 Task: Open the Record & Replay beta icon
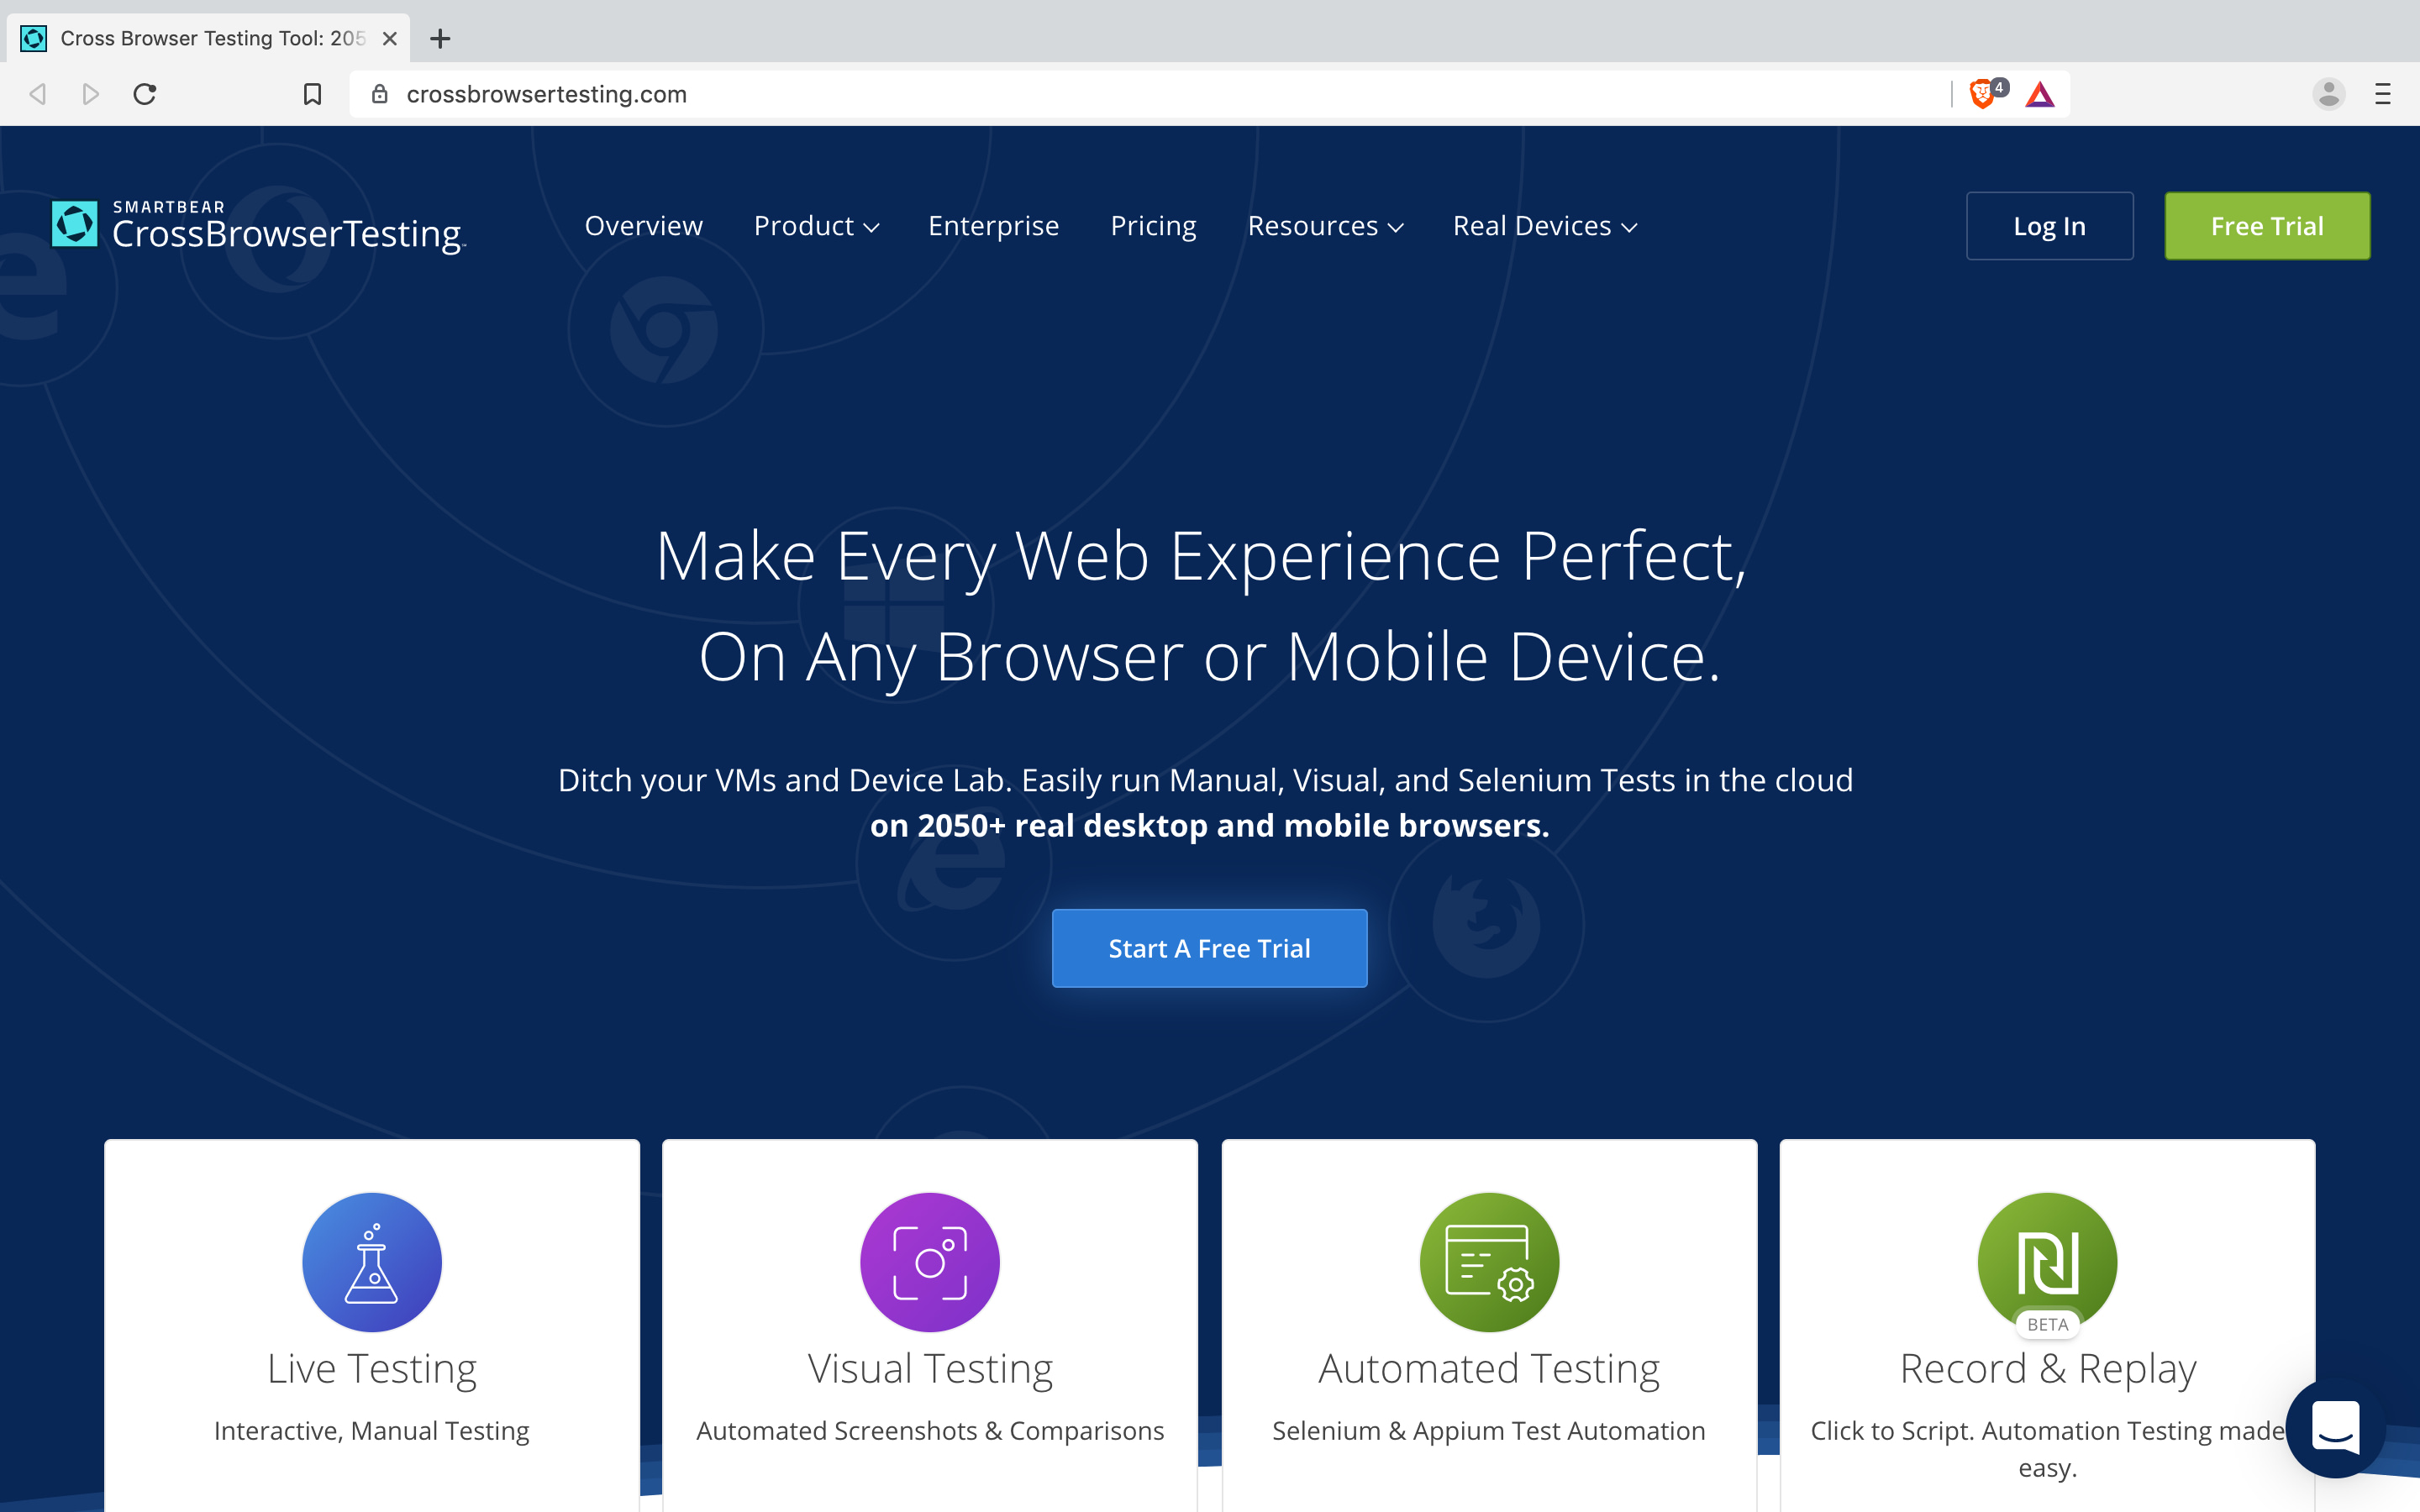click(x=2046, y=1262)
